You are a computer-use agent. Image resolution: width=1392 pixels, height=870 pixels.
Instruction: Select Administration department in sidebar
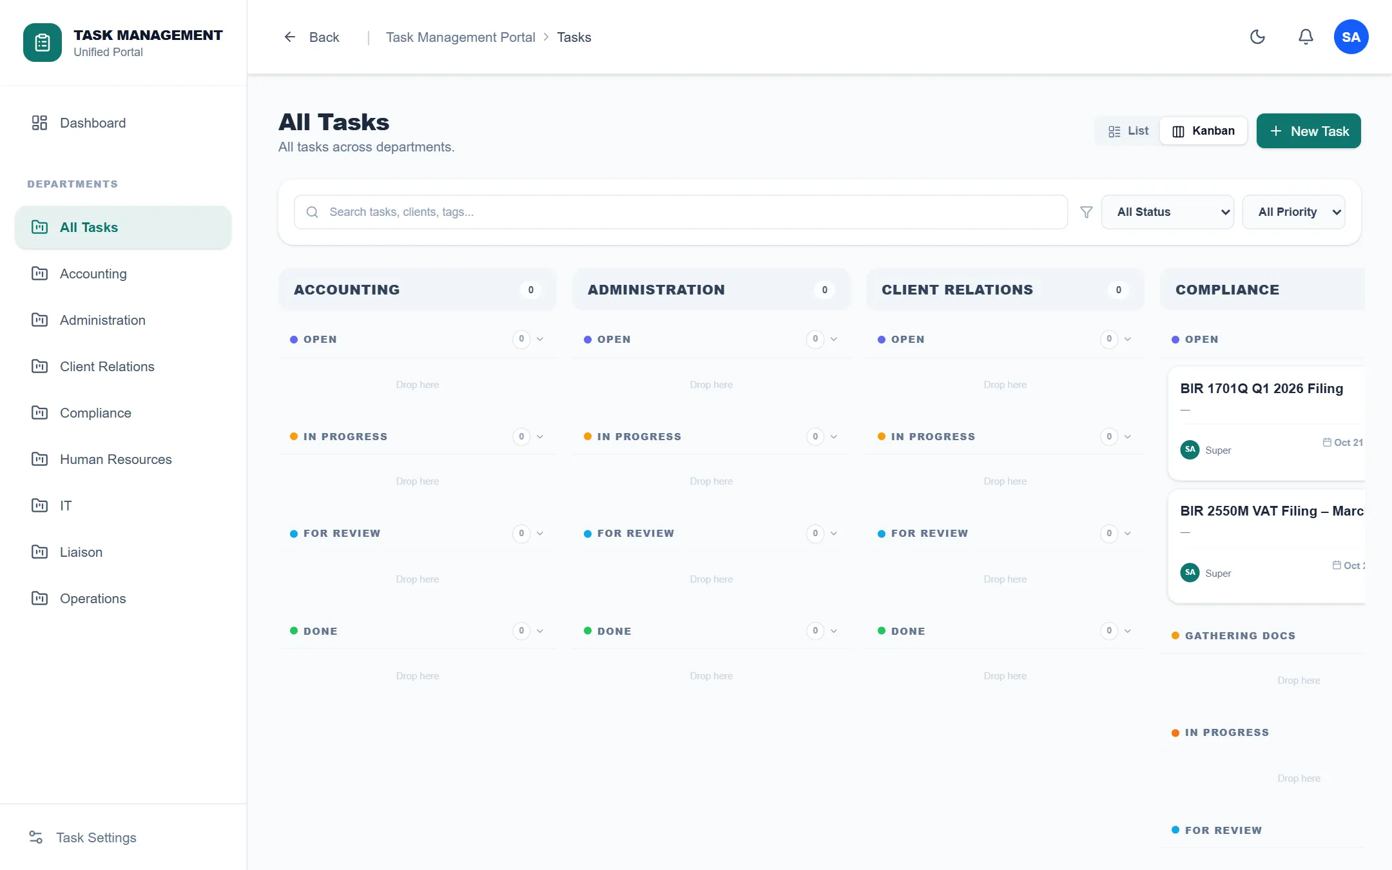(122, 320)
